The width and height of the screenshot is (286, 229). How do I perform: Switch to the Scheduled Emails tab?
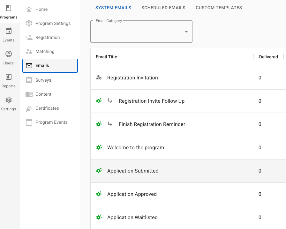pyautogui.click(x=163, y=8)
